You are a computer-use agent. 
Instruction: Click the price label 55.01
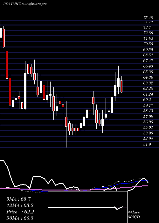[x=148, y=127]
